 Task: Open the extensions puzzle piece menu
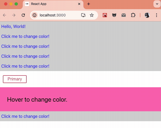click(133, 15)
